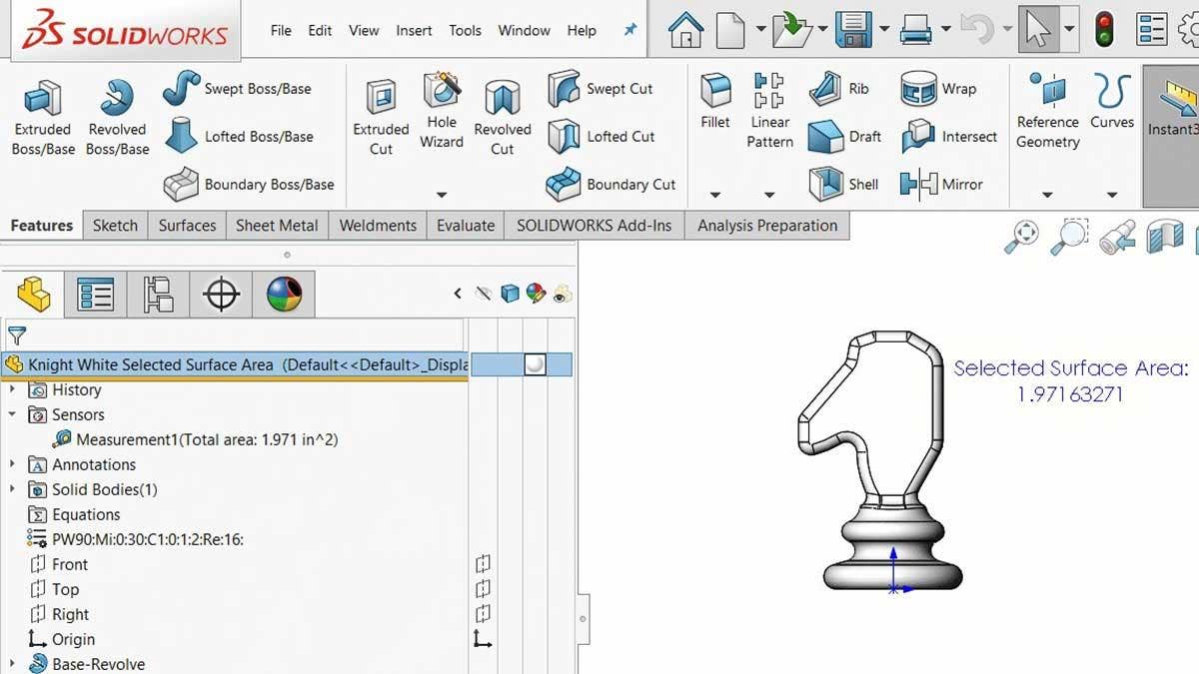Click the feature tree filter field
1199x674 pixels.
pos(234,335)
